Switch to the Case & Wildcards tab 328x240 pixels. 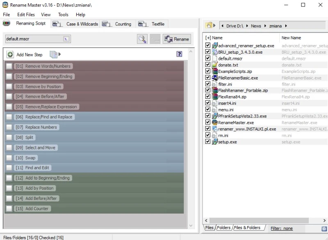click(x=76, y=24)
